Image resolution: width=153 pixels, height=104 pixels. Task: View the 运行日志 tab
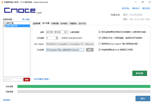tap(82, 23)
